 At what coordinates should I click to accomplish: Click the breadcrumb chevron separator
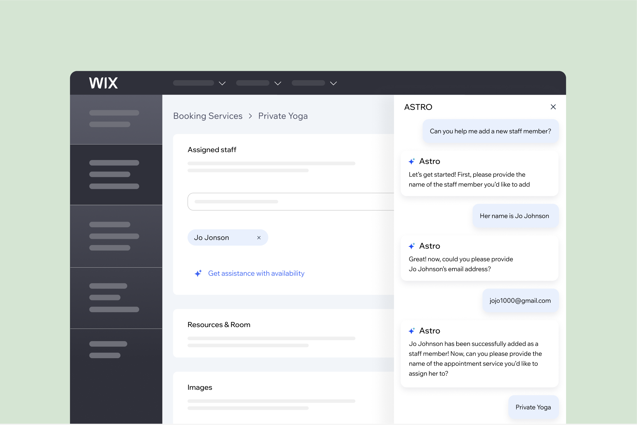coord(250,116)
